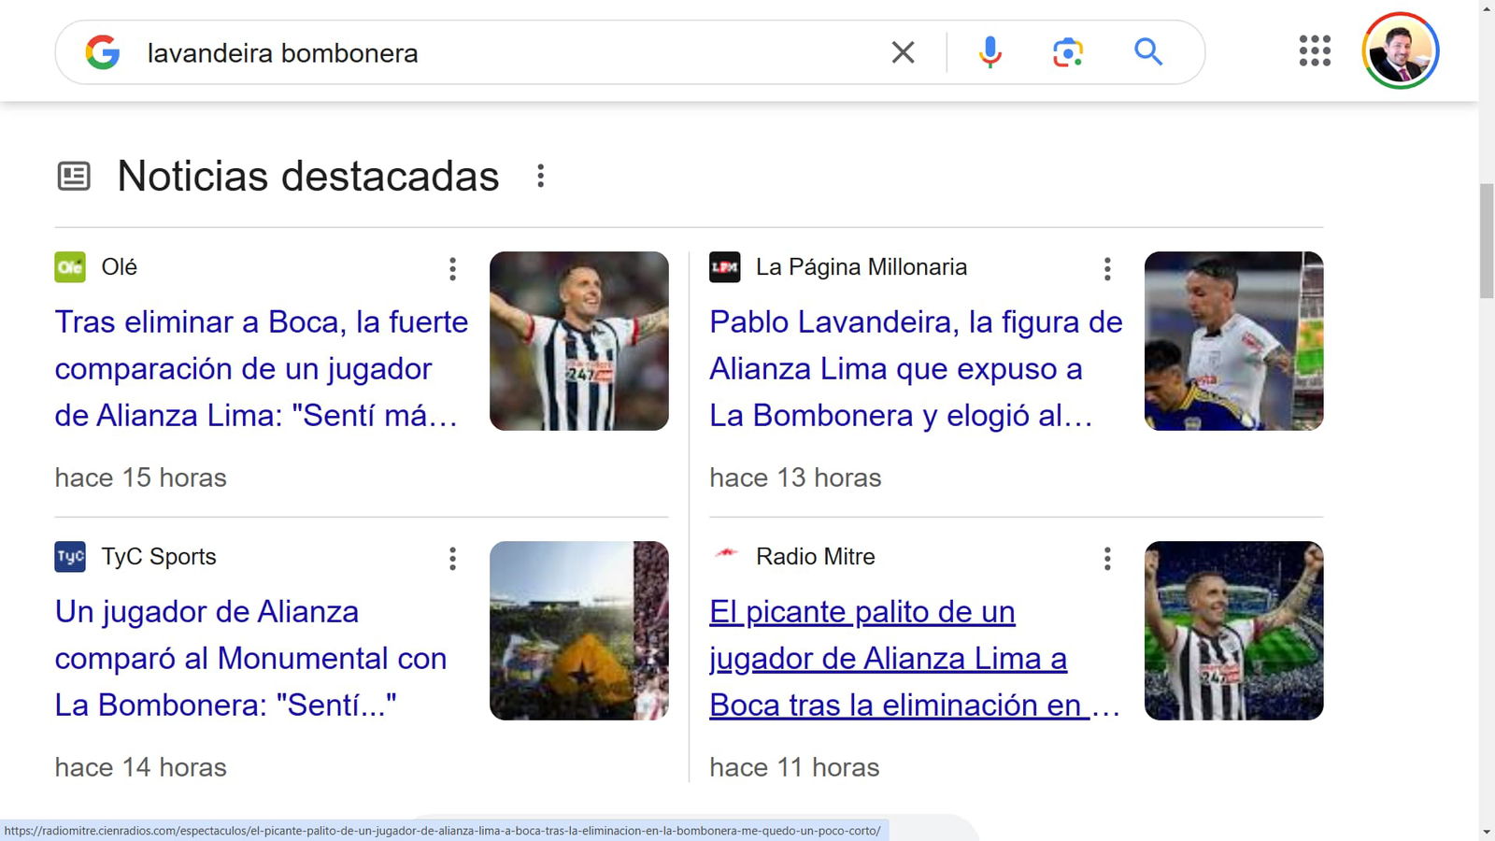Open Radio Mitre article thumbnail

point(1234,631)
